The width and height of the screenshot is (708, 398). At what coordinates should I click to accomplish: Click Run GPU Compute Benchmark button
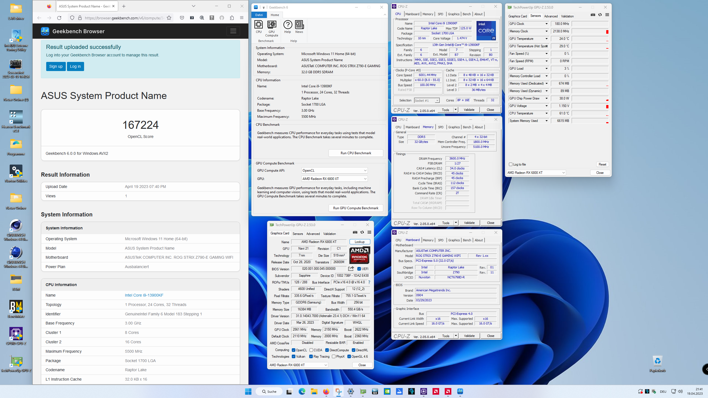[x=356, y=208]
